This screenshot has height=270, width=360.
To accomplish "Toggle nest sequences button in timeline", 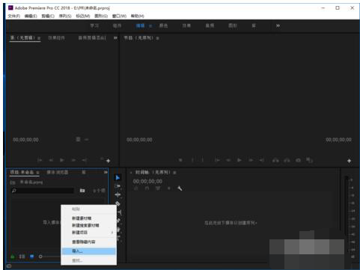I will [135, 188].
